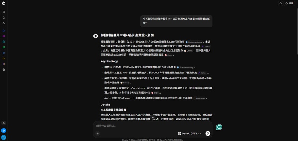Click the Chatly logo icon
The height and width of the screenshot is (141, 298).
(x=4, y=3)
